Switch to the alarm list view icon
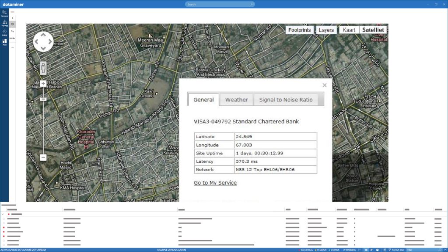The width and height of the screenshot is (448, 252). [366, 250]
